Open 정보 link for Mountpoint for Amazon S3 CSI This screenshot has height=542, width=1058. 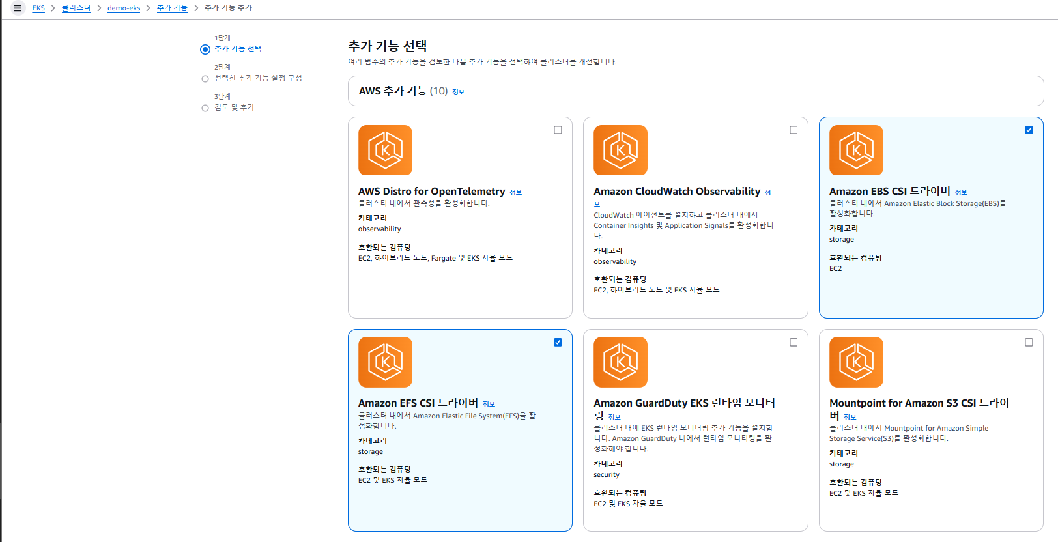850,417
